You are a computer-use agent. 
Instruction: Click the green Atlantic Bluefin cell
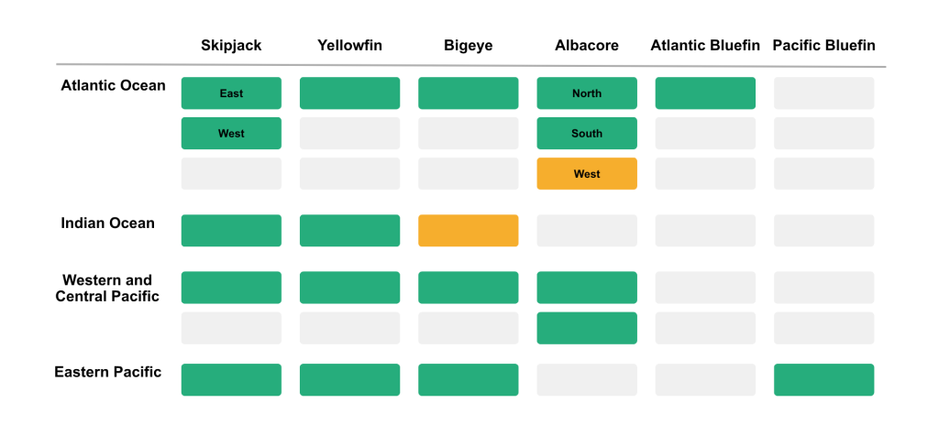705,93
